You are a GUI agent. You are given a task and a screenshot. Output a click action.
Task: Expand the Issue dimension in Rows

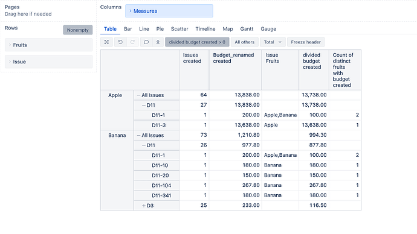pos(10,62)
